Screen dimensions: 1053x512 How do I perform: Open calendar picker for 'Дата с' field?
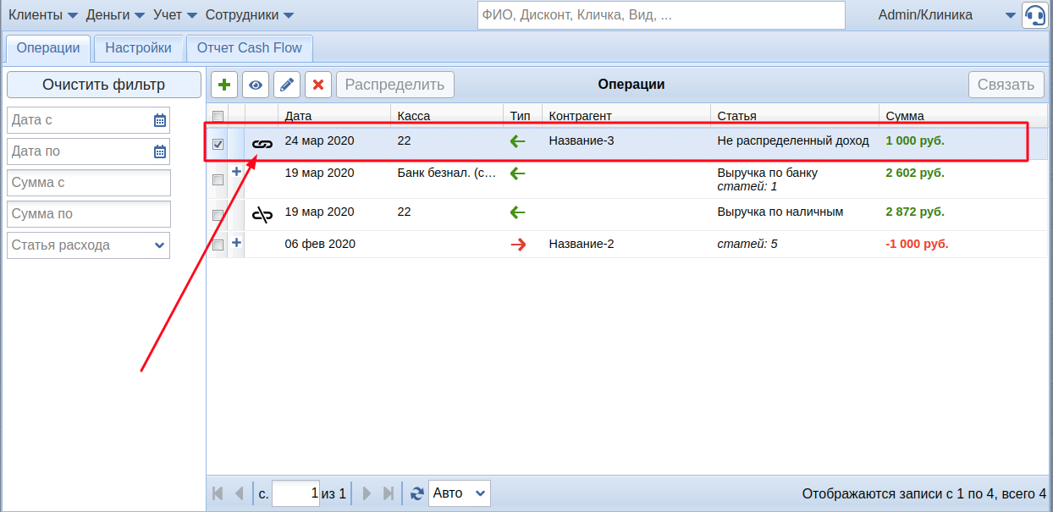pos(160,120)
